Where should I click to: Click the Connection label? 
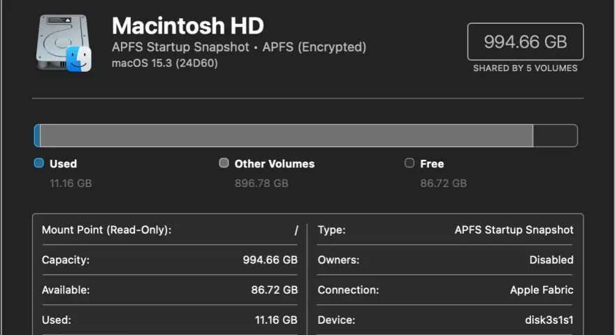(x=348, y=290)
